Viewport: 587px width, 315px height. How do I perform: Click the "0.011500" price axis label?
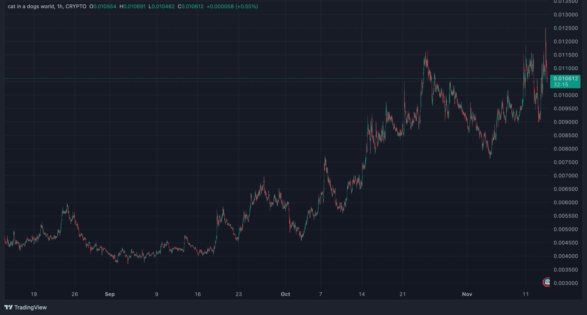(567, 55)
